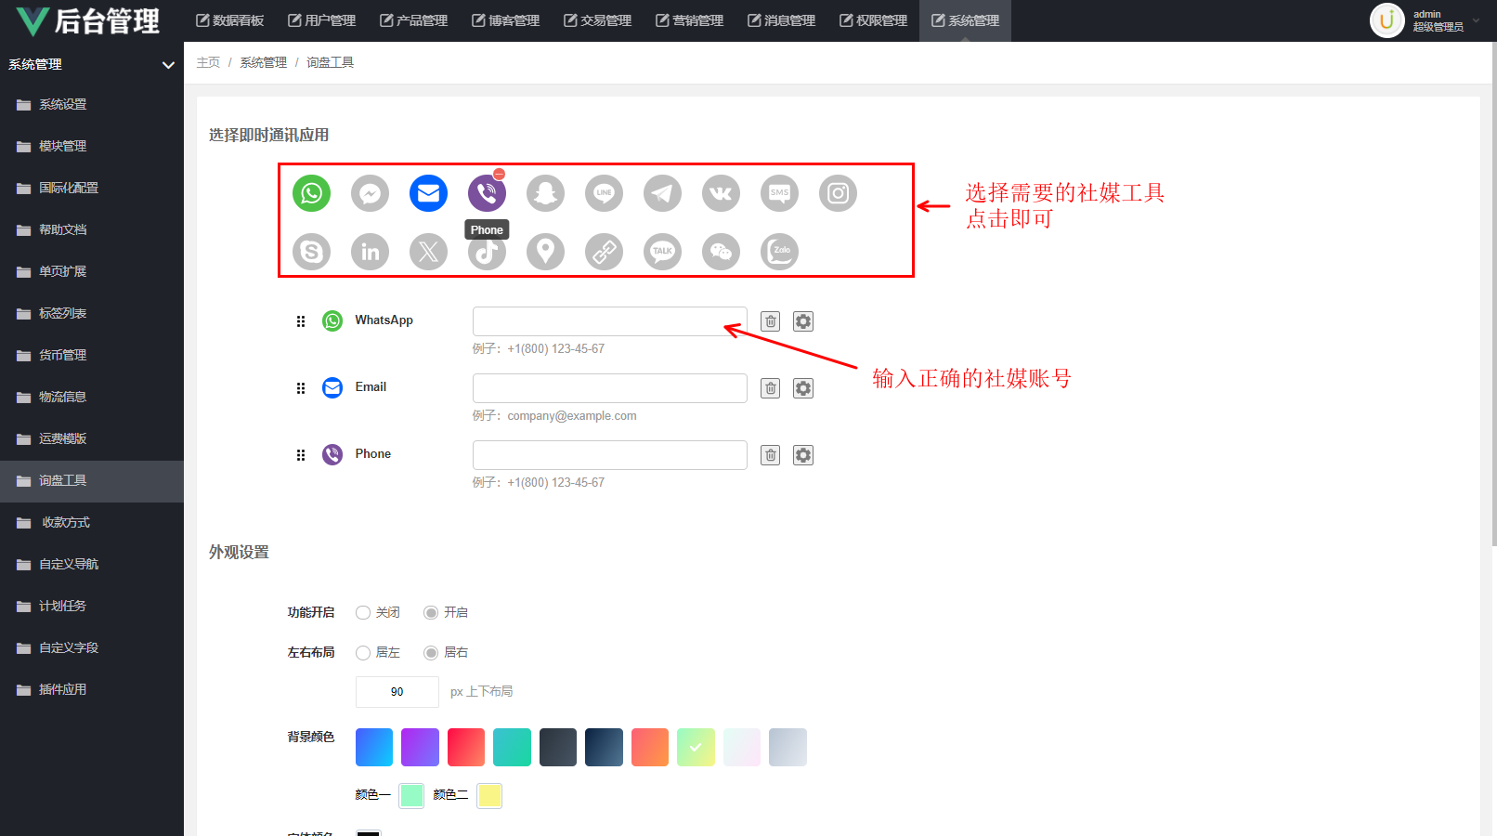Open the admin user dropdown arrow
Image resolution: width=1497 pixels, height=836 pixels.
pos(1477,20)
